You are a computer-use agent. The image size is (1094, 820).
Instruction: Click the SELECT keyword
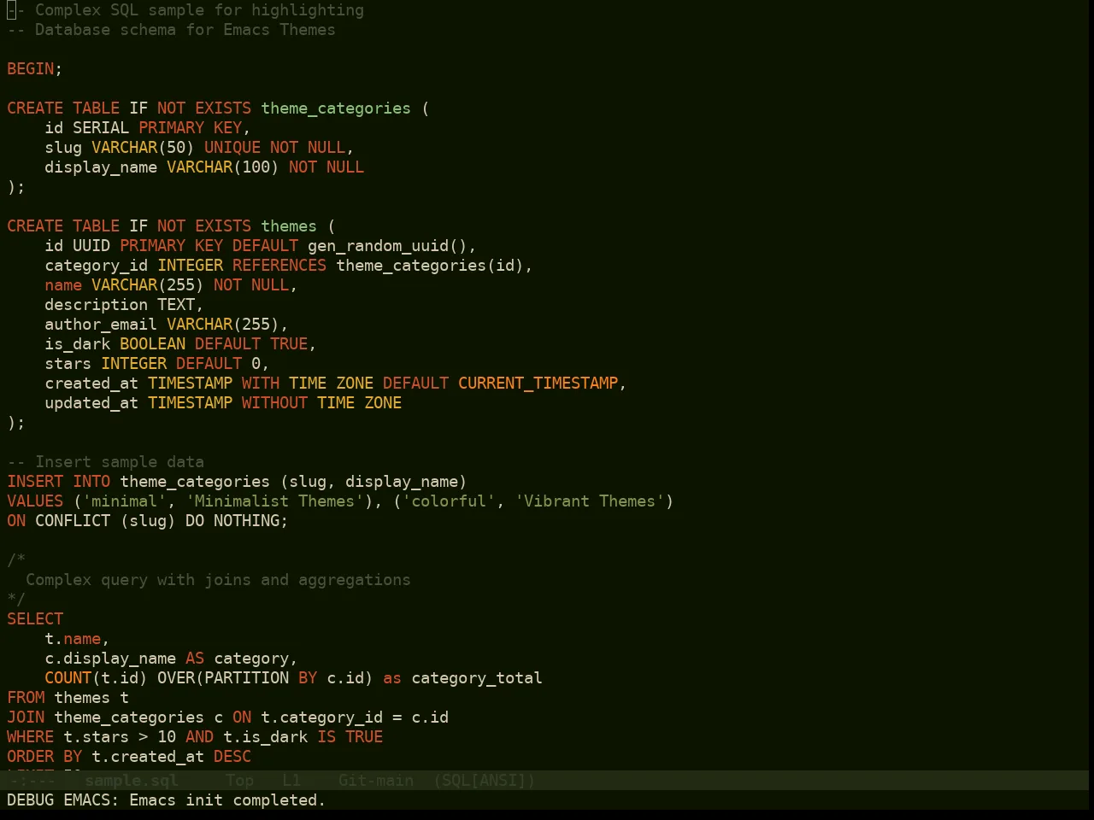35,619
